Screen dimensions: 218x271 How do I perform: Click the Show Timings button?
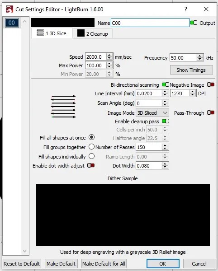(x=191, y=70)
